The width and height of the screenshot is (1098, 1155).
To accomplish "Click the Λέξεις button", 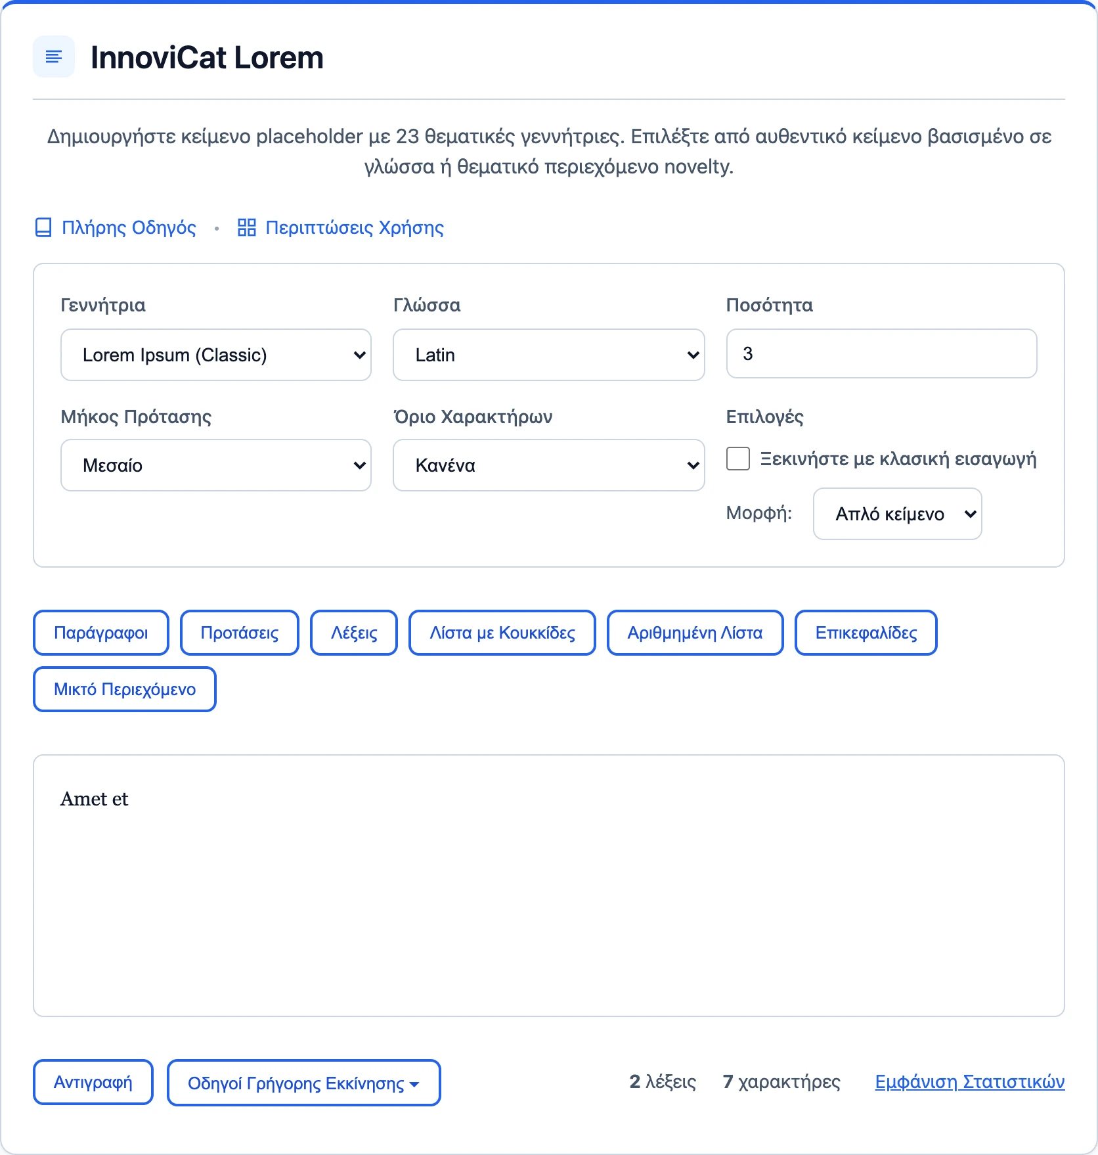I will tap(354, 633).
